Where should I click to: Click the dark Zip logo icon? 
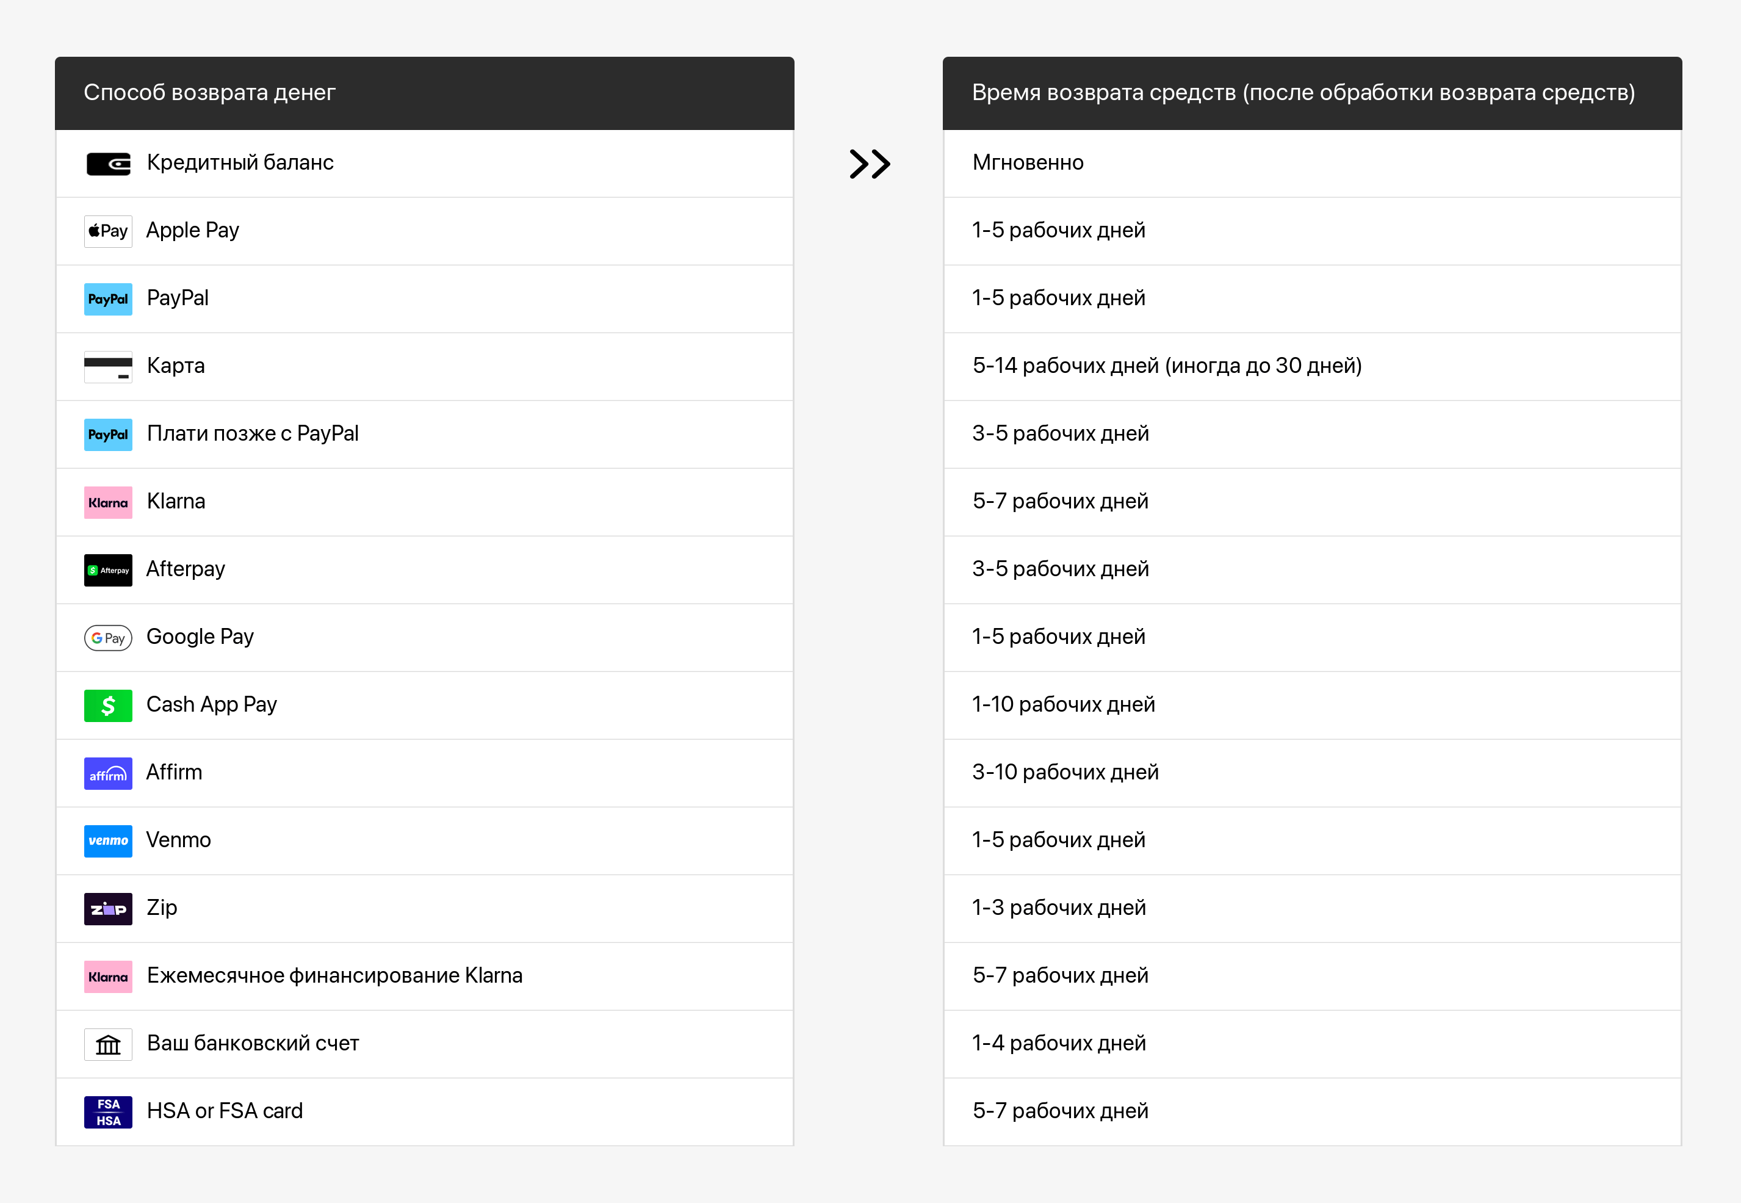(x=108, y=909)
